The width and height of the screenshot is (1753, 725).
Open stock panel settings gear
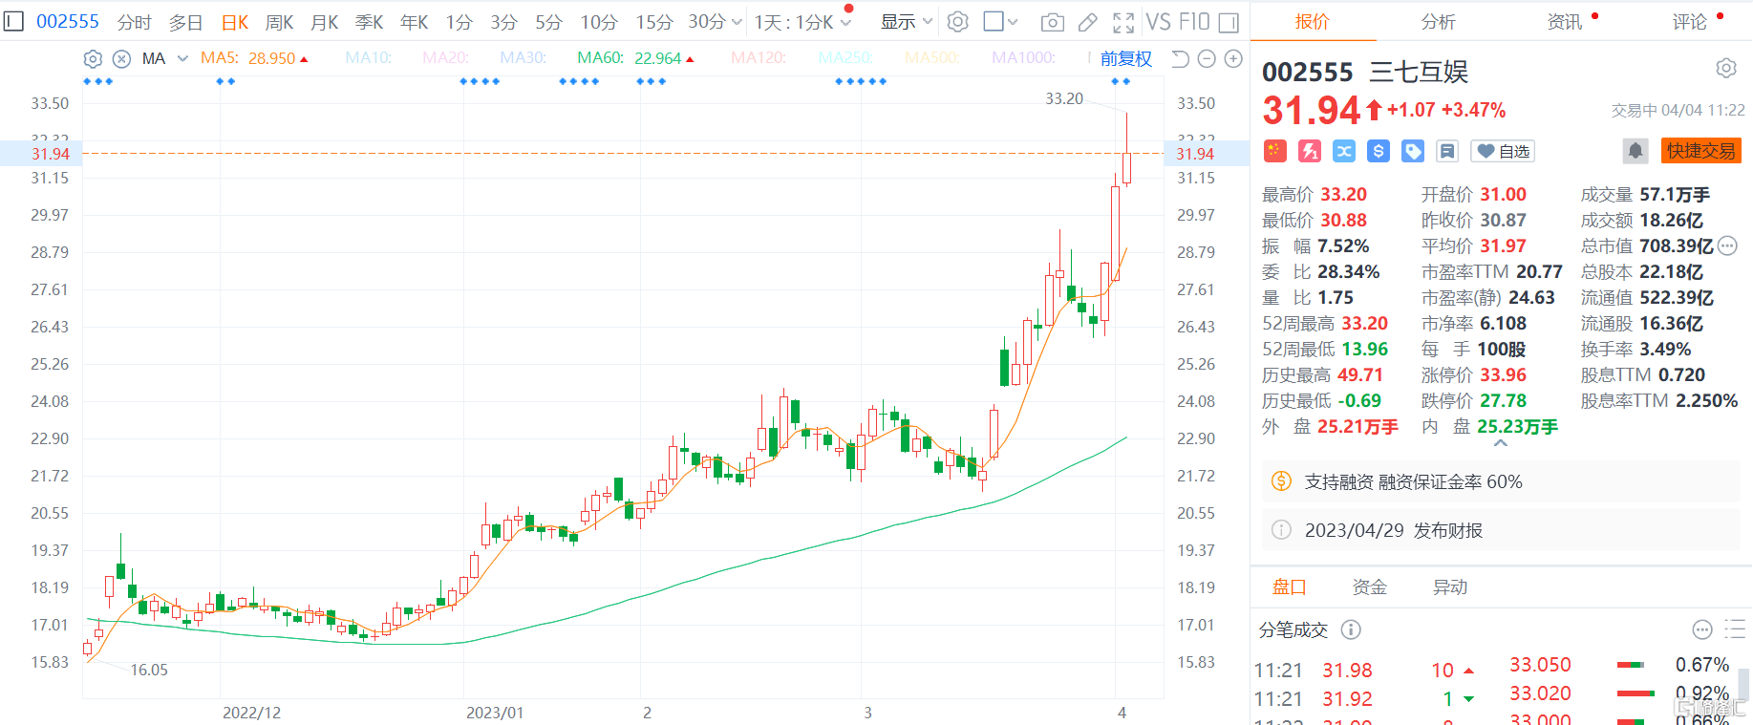click(x=1726, y=68)
